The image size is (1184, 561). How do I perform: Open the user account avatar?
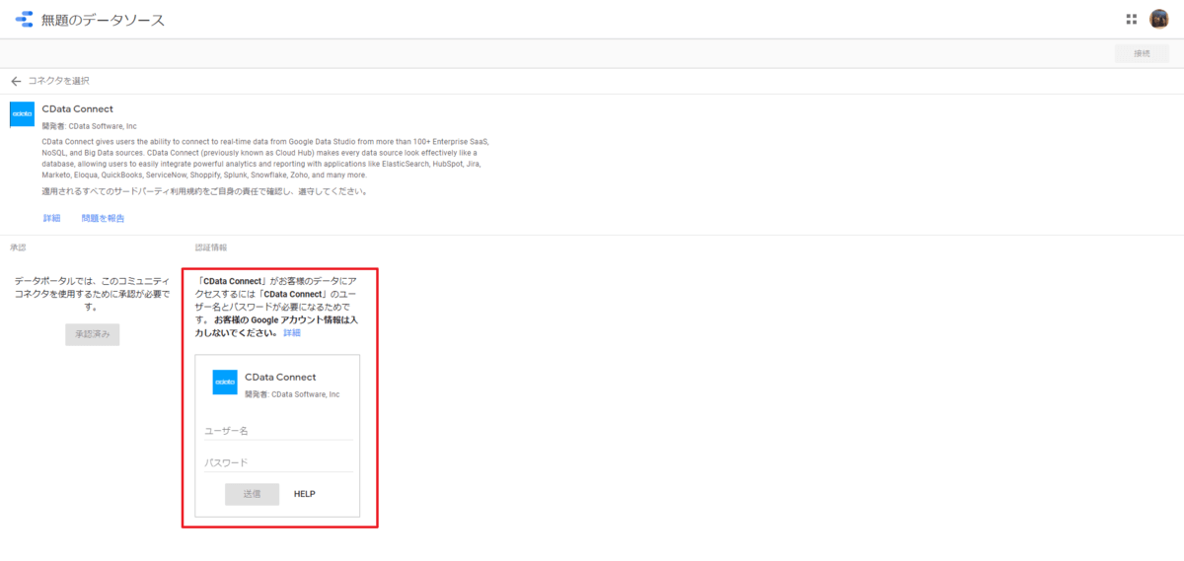tap(1159, 19)
